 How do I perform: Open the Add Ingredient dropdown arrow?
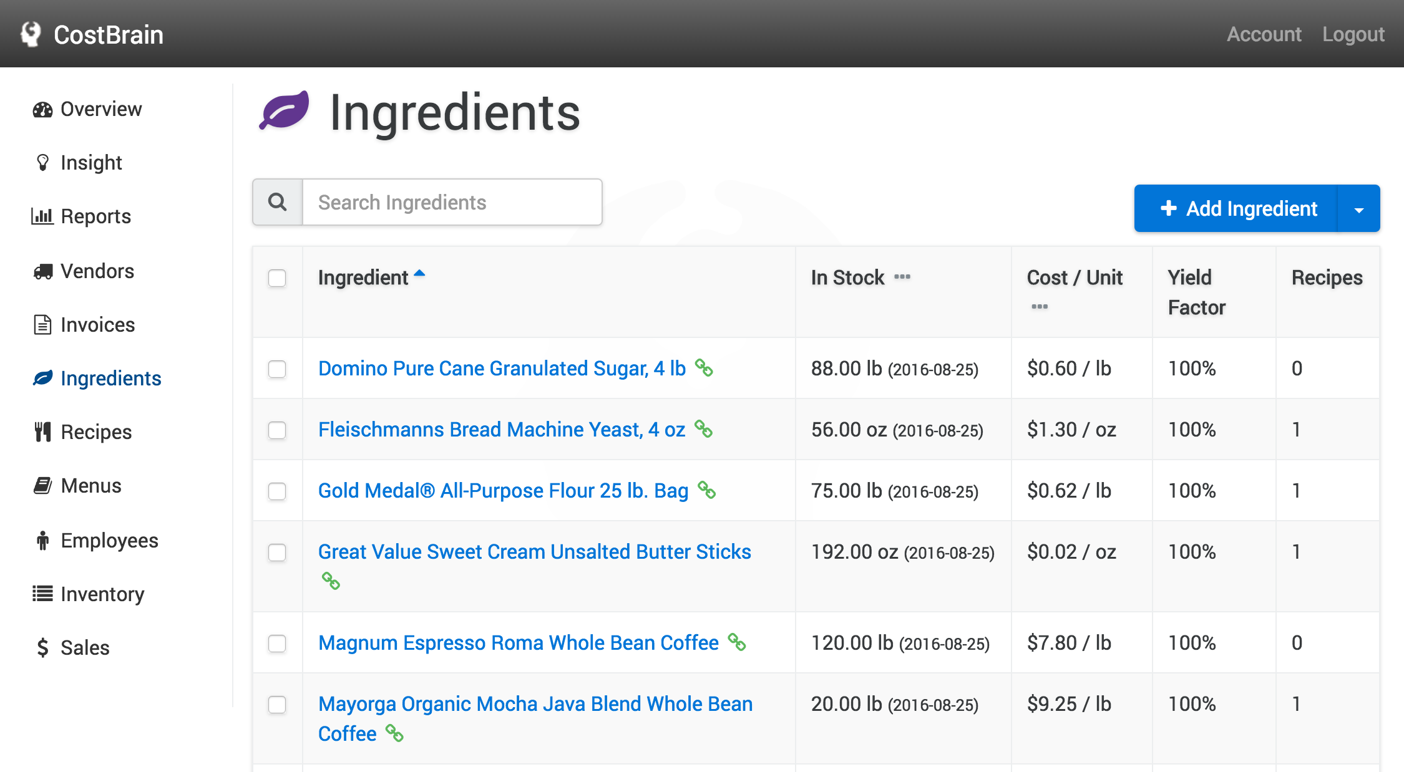(x=1358, y=209)
